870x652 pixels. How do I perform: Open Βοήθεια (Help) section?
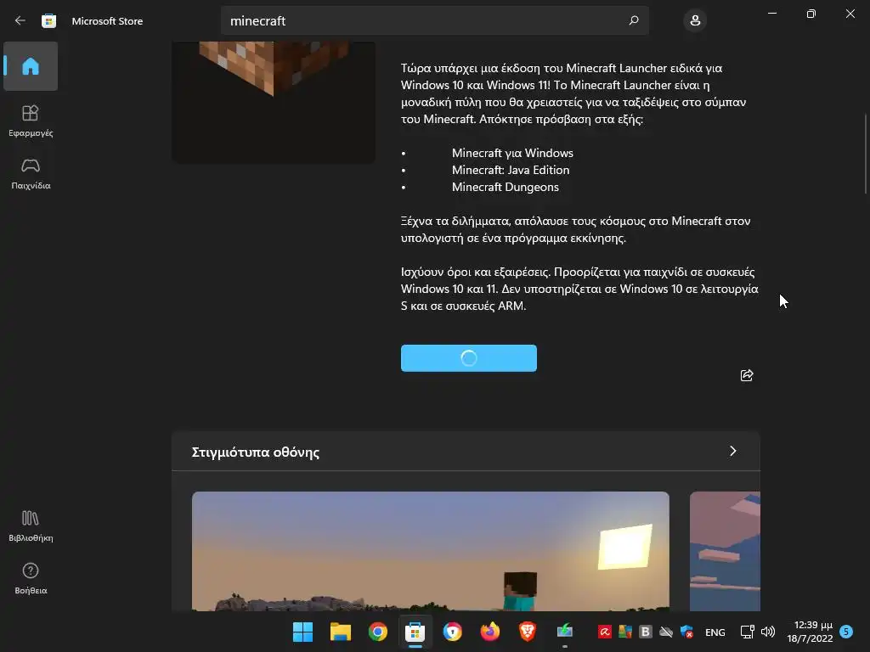click(x=31, y=578)
